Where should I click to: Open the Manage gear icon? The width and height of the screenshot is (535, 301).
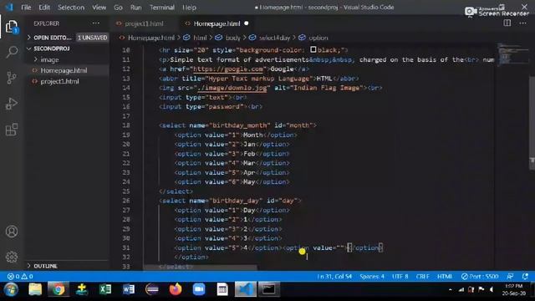(12, 257)
